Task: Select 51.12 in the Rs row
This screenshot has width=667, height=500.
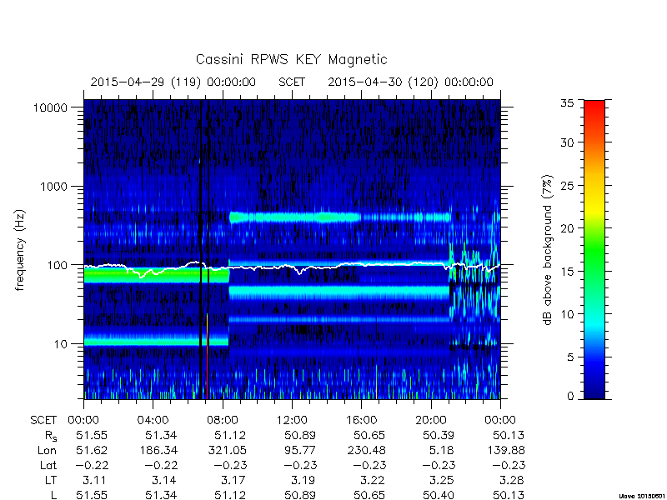Action: 231,435
